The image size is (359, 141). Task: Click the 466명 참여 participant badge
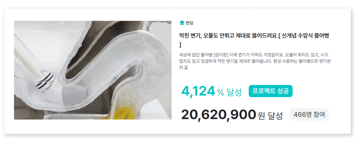coord(309,114)
